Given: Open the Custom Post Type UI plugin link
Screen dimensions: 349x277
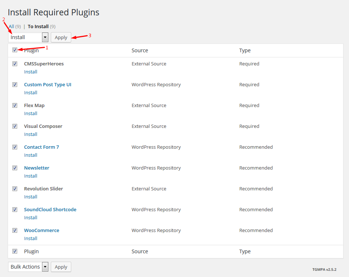Looking at the screenshot, I should [48, 84].
